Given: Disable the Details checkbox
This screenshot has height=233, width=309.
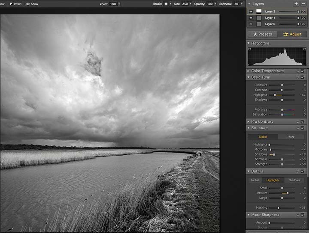Looking at the screenshot, I should click(x=303, y=171).
